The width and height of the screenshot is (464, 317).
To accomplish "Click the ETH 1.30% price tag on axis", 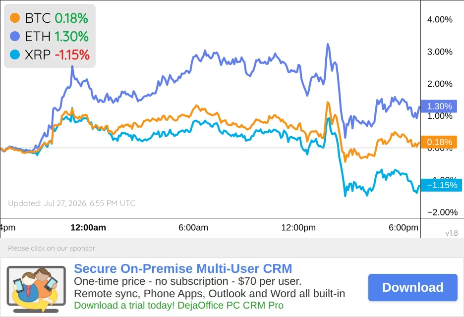I will 439,106.
